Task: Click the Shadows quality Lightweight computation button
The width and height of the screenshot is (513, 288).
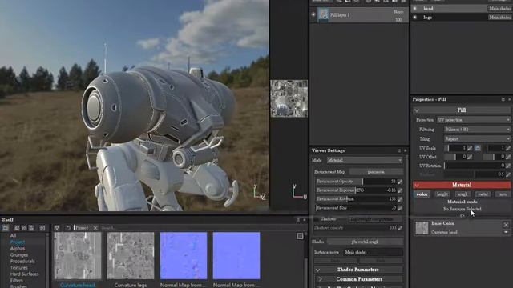Action: (x=376, y=219)
